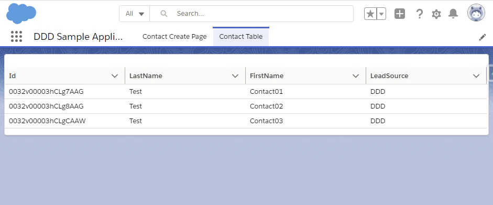Select Id cell 0032v00003hCLgCAAW
493x205 pixels.
[x=64, y=121]
